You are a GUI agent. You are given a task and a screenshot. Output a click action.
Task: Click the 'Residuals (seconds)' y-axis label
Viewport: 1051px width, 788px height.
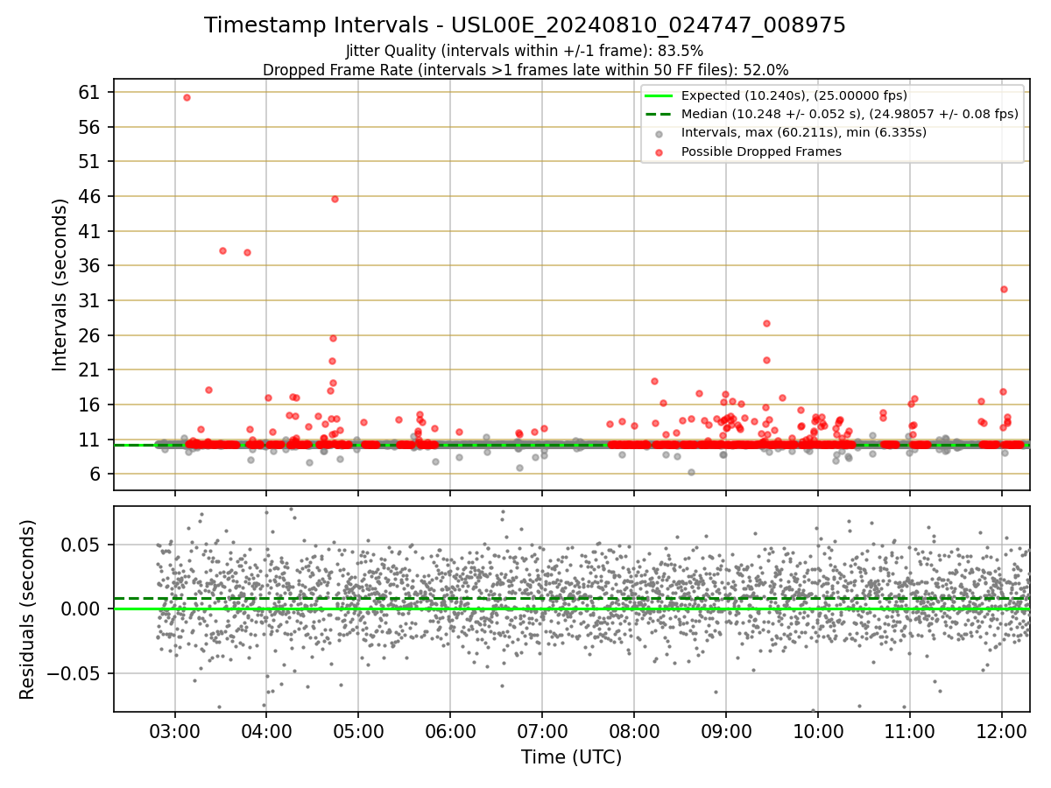(28, 609)
